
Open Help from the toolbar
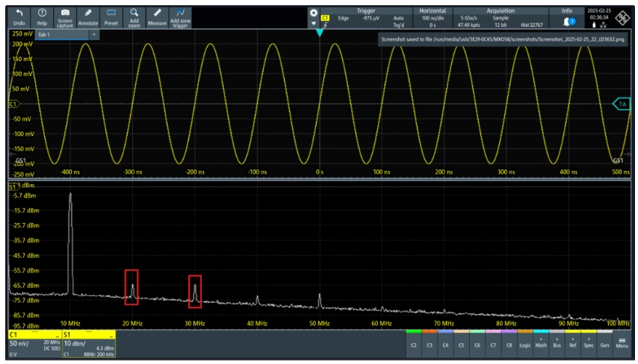tap(42, 16)
